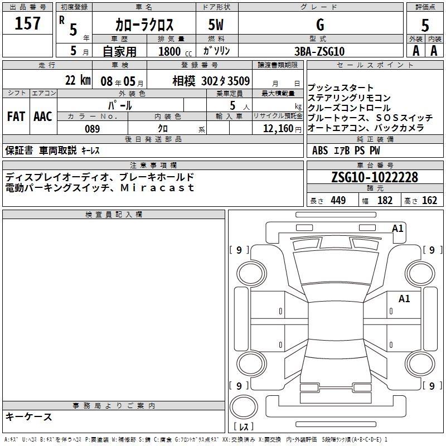
Task: Click the 注意事項欄 header
Action: point(153,165)
